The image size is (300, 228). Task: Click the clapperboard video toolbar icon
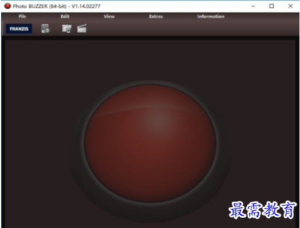click(82, 29)
